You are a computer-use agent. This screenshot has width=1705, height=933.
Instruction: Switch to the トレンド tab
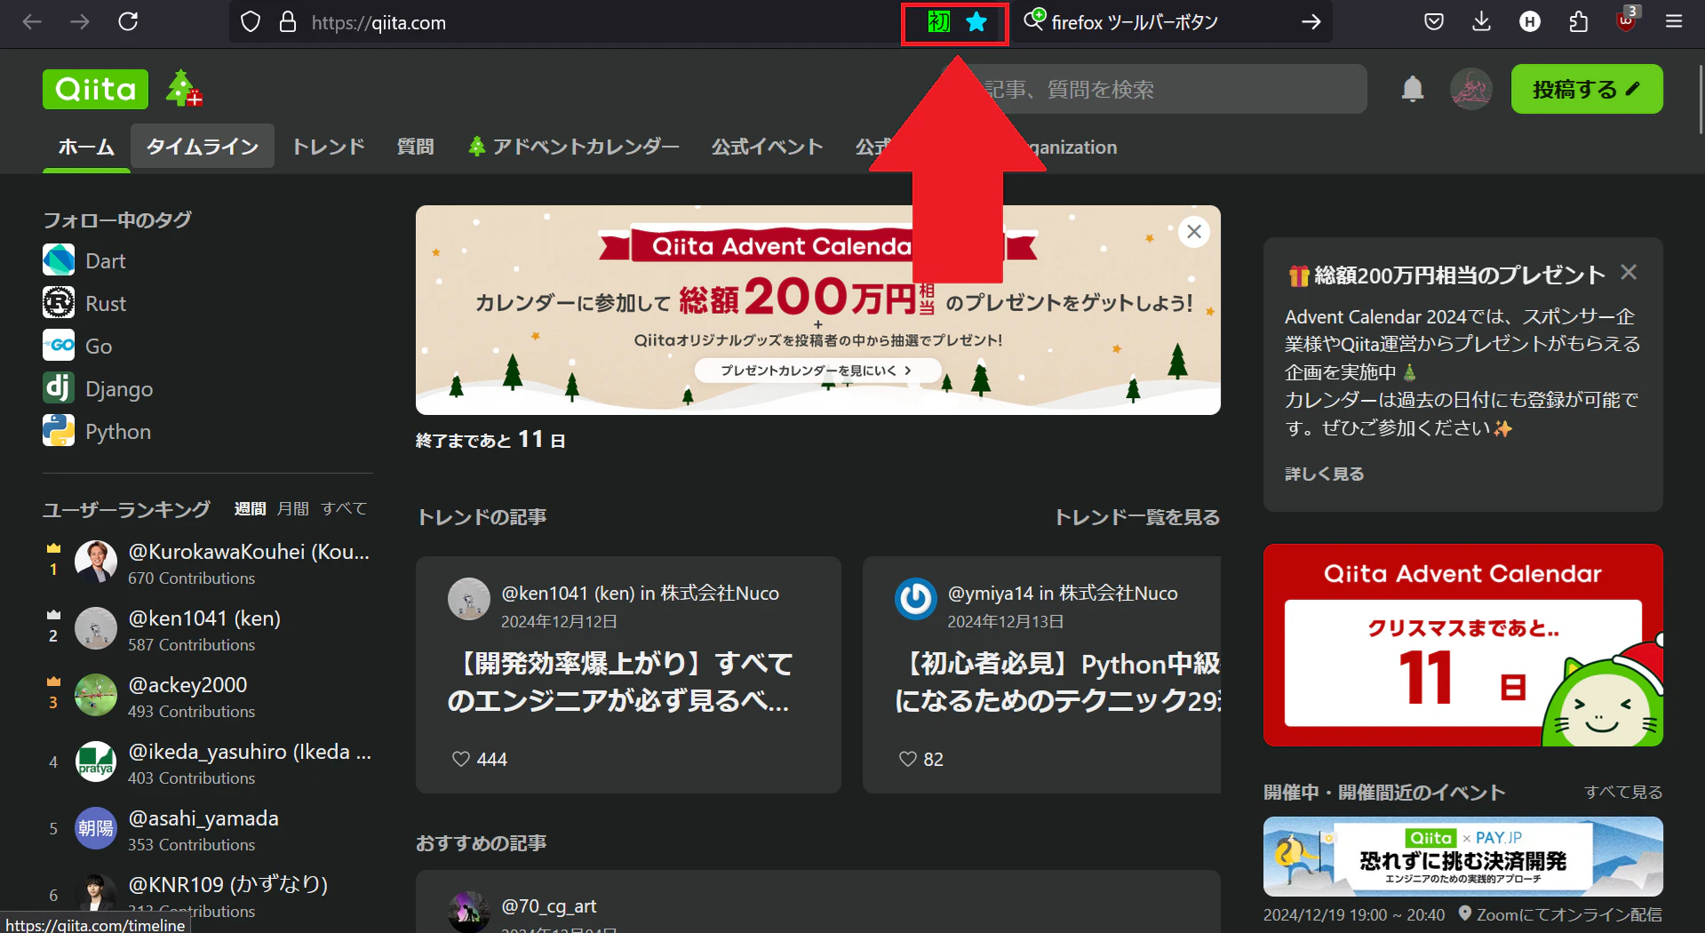click(x=328, y=147)
